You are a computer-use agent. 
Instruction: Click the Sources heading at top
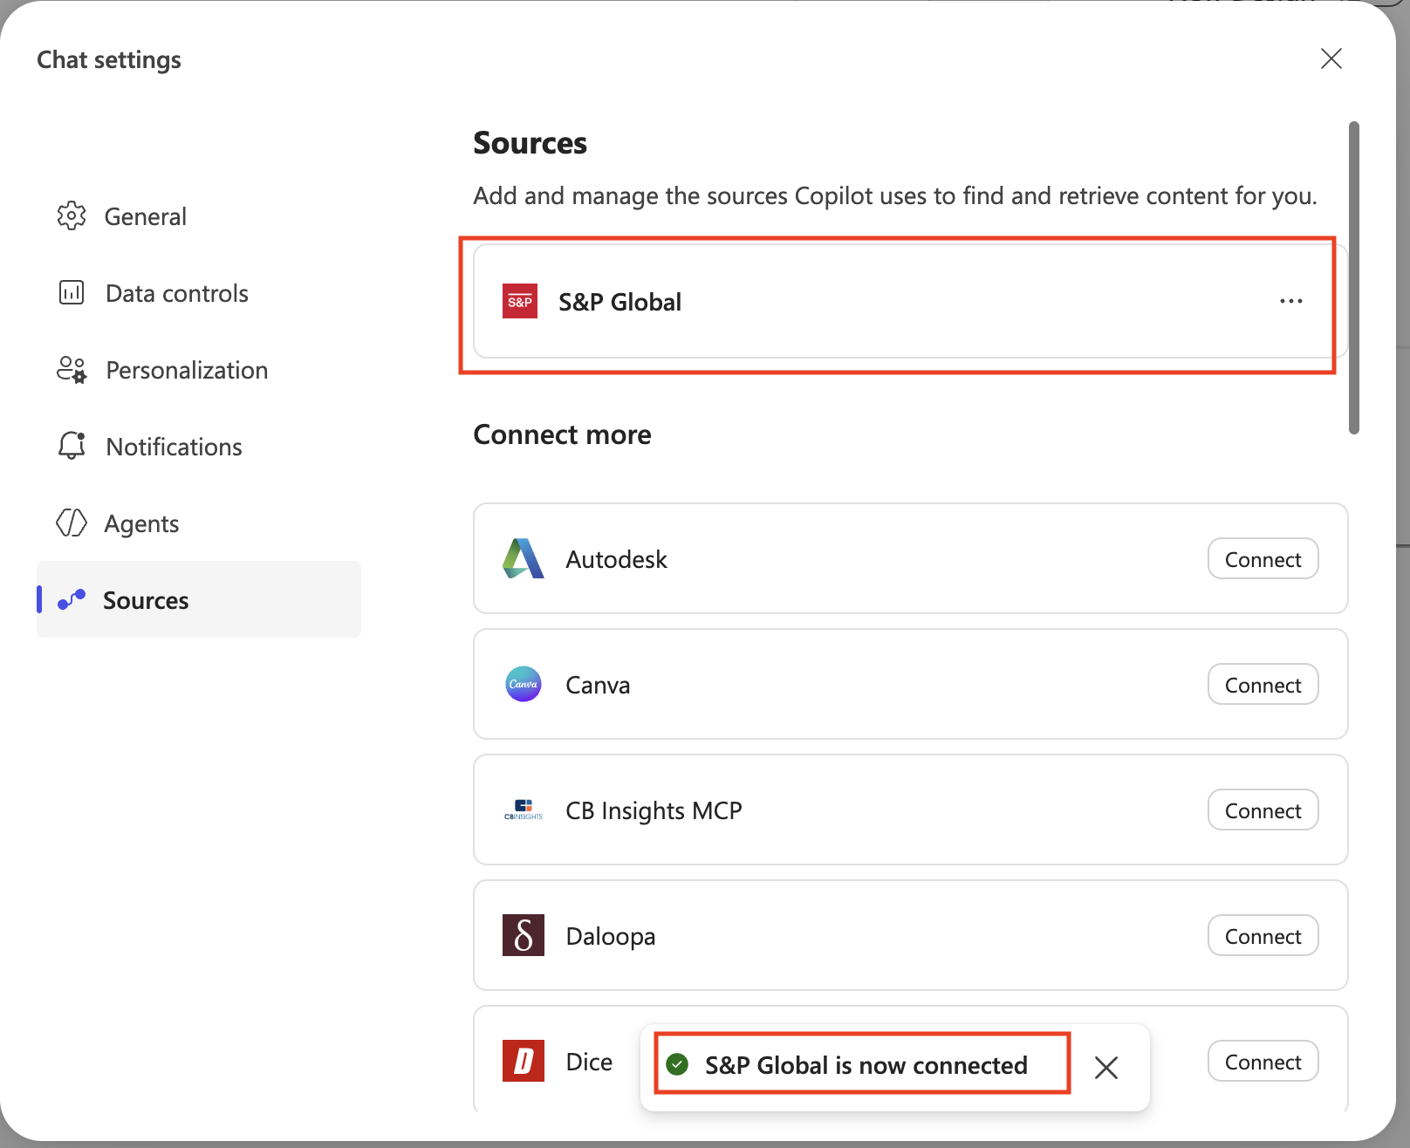click(530, 143)
